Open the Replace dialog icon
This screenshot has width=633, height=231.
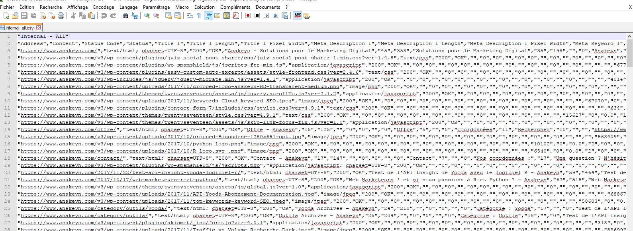pyautogui.click(x=135, y=16)
